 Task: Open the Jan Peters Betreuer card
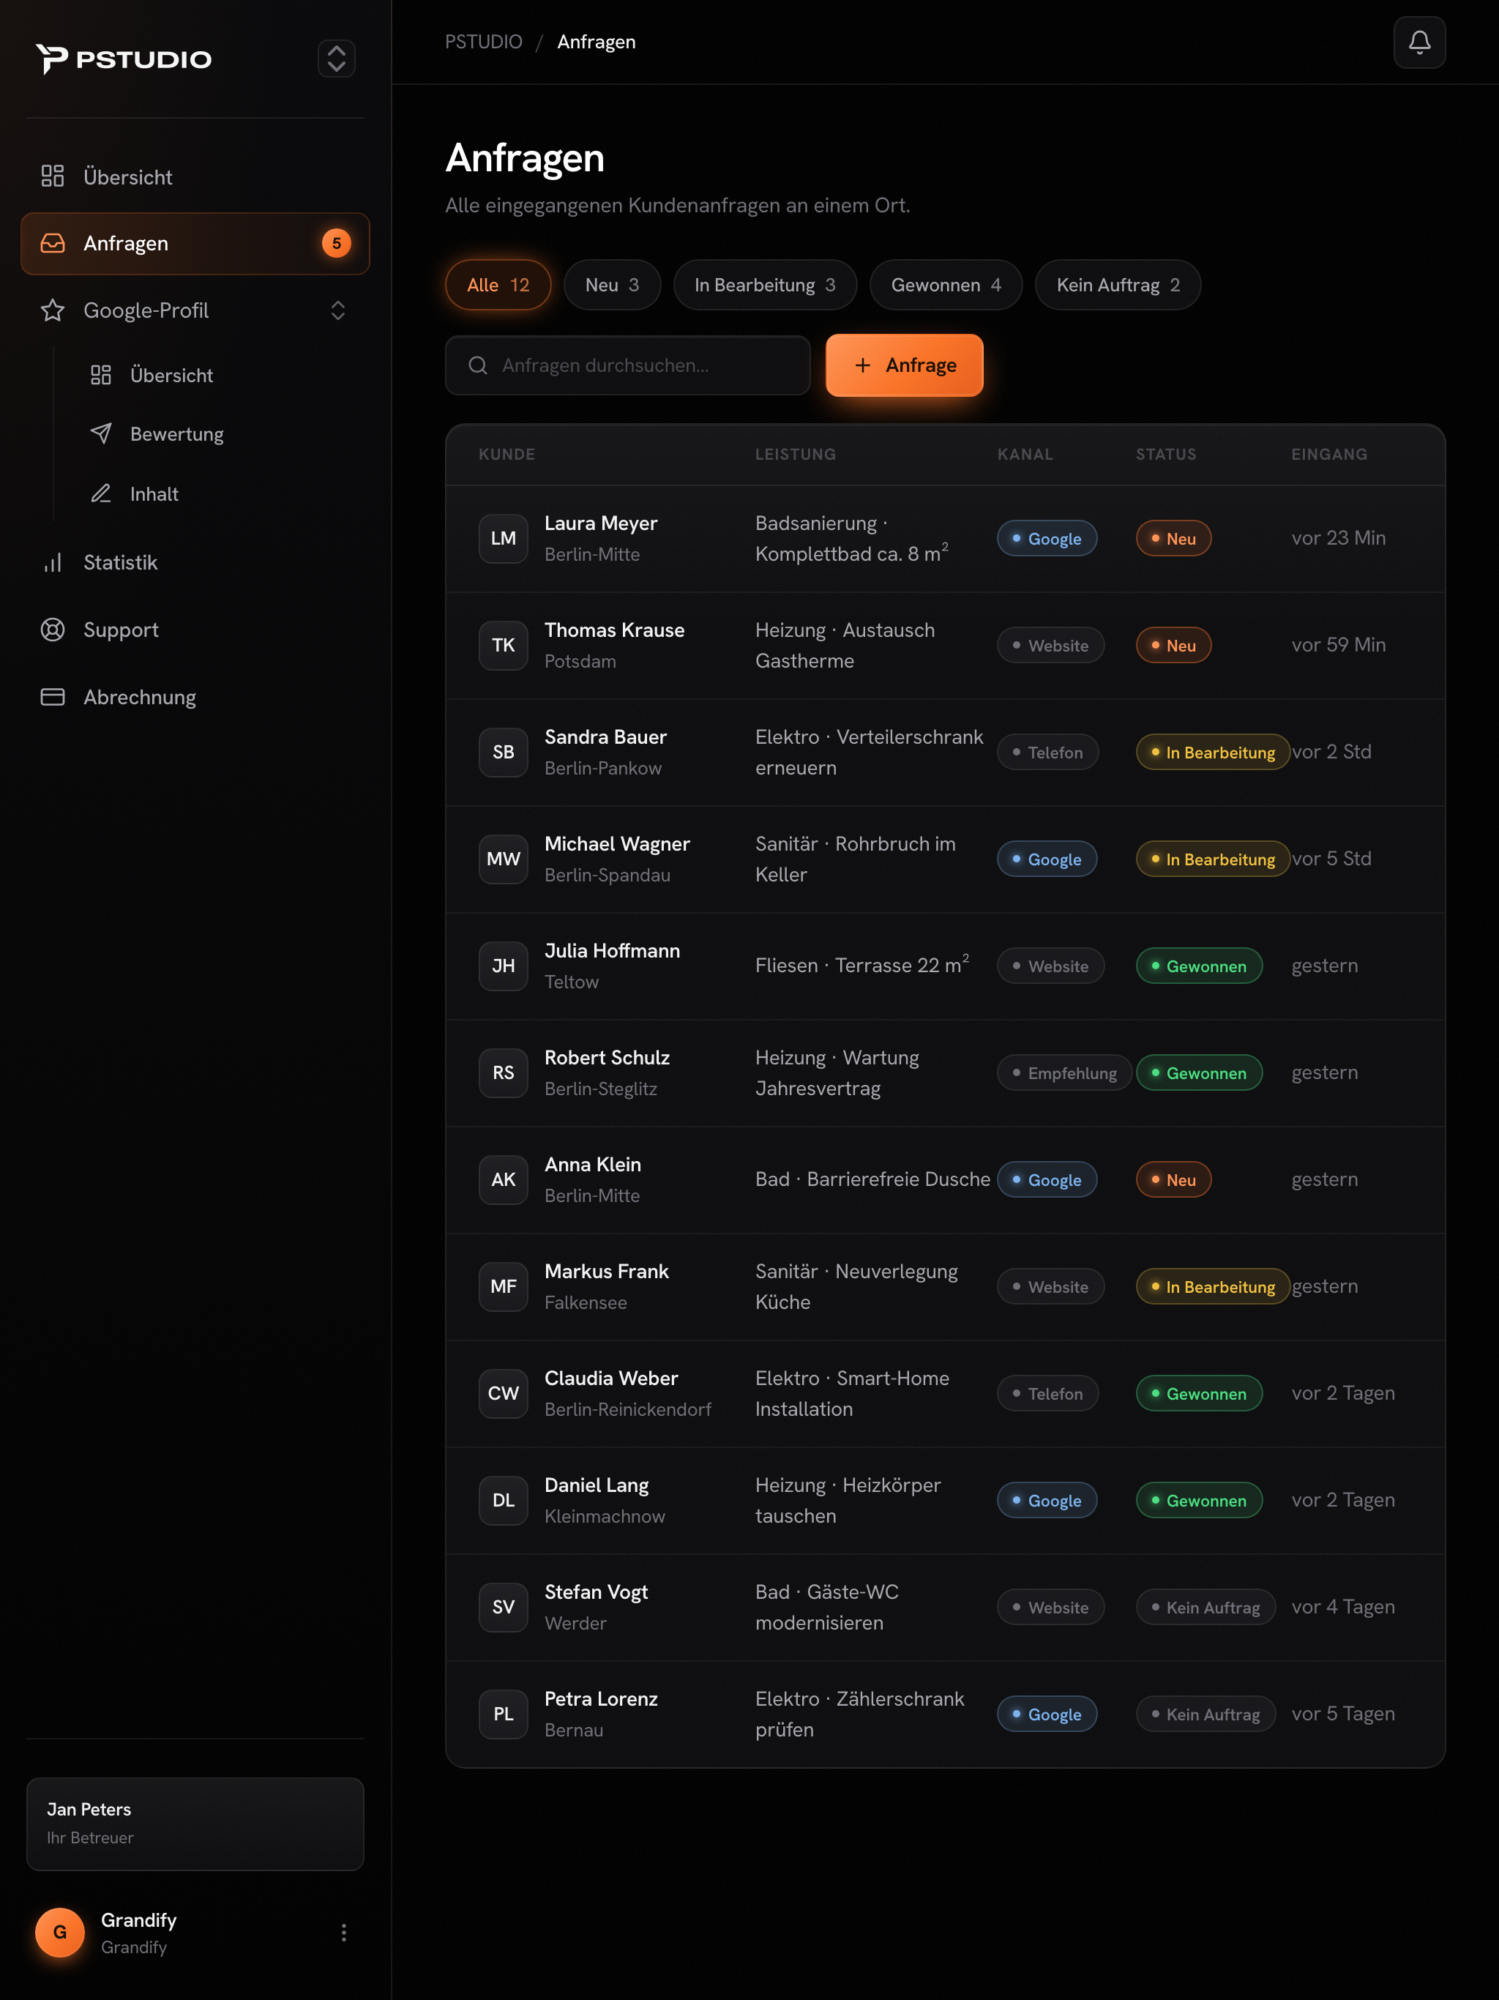[195, 1824]
